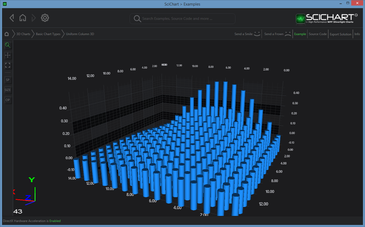Toggle the SIZE sidebar button
This screenshot has height=227, width=365.
point(8,90)
